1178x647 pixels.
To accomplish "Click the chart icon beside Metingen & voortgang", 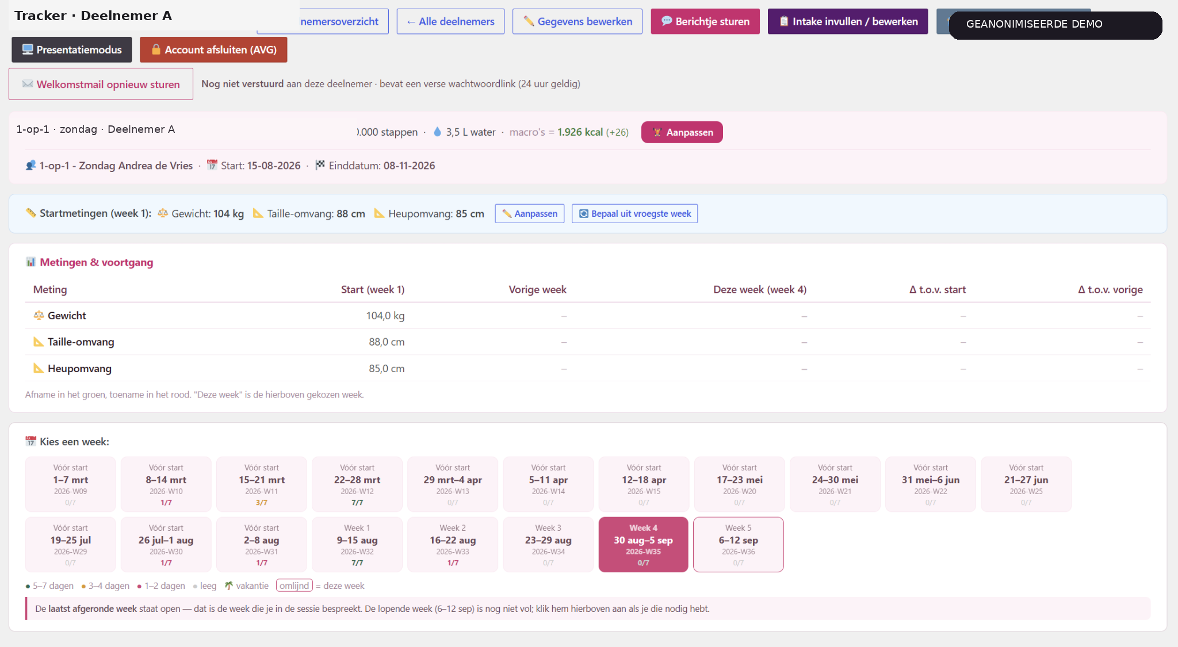I will tap(31, 262).
